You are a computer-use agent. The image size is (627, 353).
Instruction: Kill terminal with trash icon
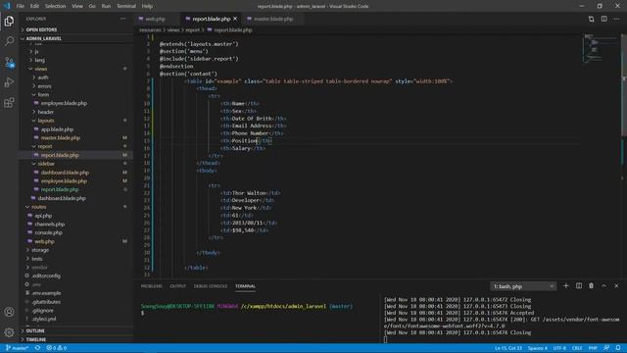point(591,286)
